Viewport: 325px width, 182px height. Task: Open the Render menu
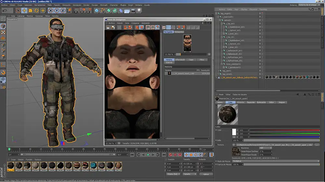86,5
